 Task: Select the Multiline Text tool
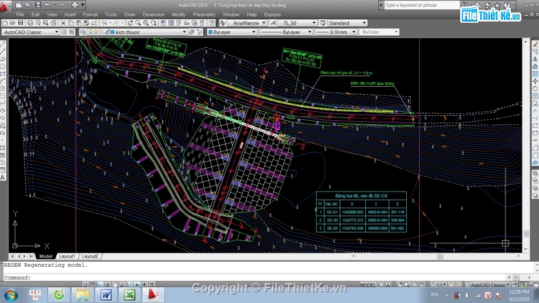pyautogui.click(x=3, y=178)
